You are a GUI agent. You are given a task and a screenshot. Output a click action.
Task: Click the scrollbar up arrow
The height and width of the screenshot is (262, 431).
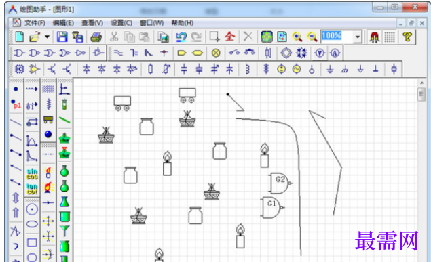tap(421, 83)
